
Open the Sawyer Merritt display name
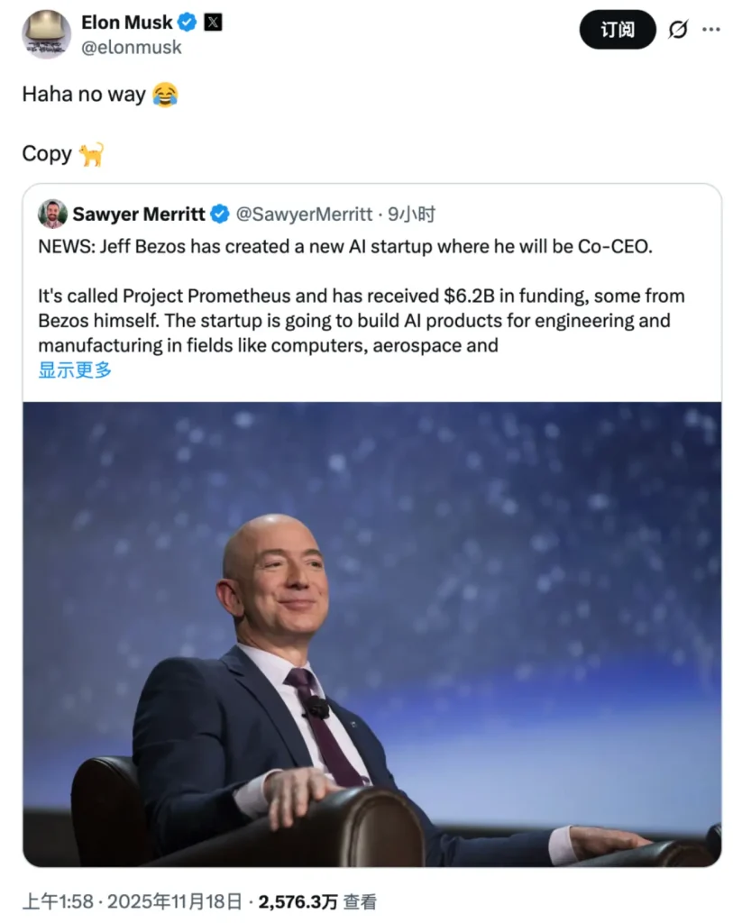point(140,215)
